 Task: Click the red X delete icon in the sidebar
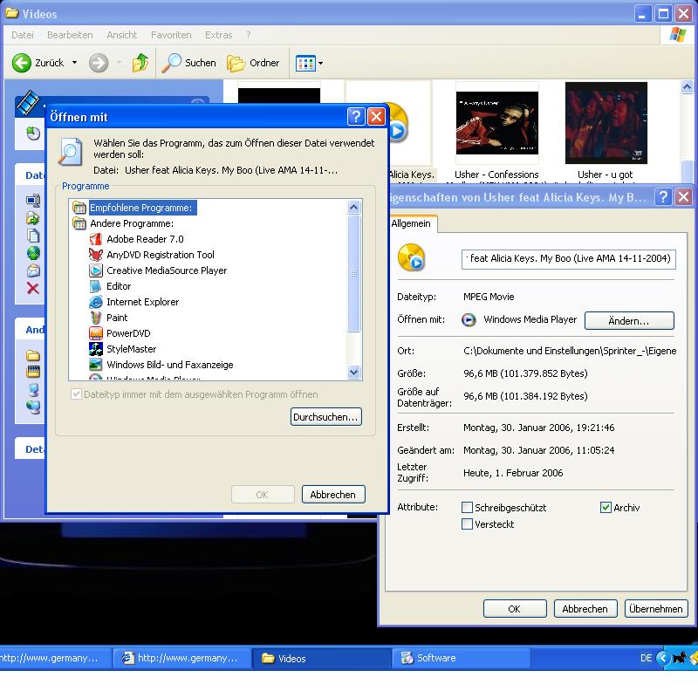click(x=33, y=289)
